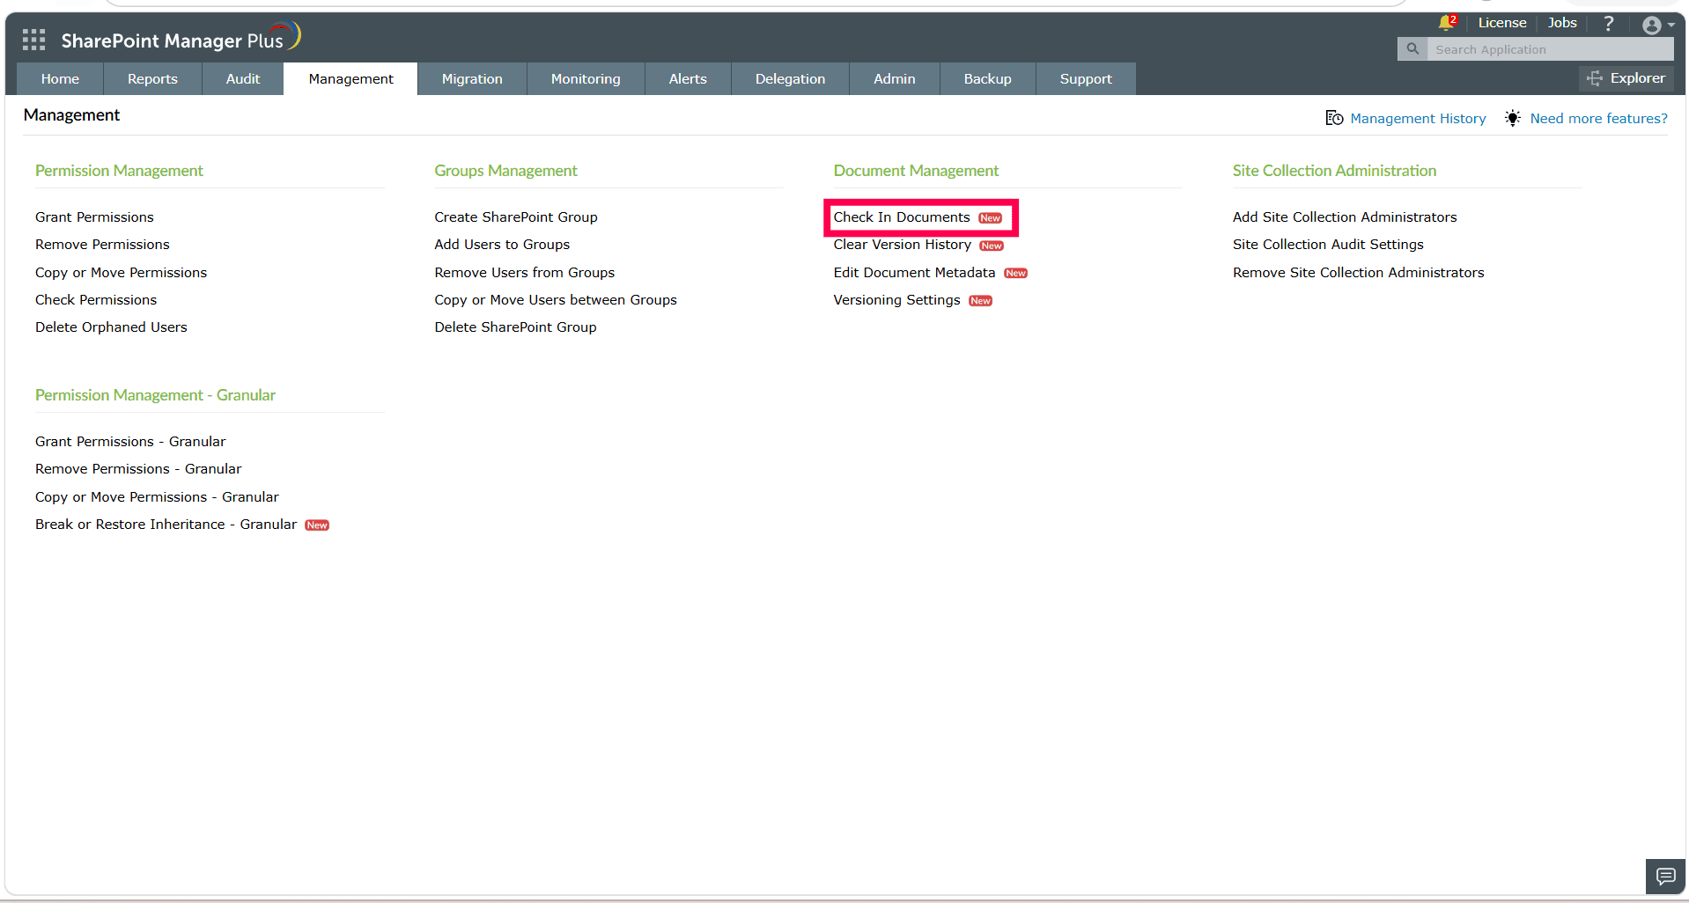Open the Audit tab
Screen dimensions: 1689x903
pyautogui.click(x=243, y=79)
